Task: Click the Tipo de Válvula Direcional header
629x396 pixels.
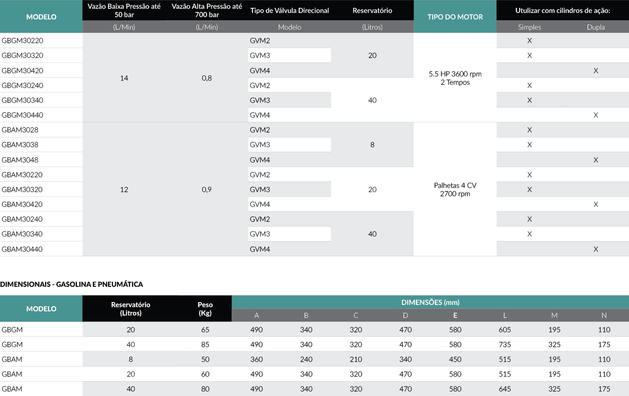Action: coord(289,10)
